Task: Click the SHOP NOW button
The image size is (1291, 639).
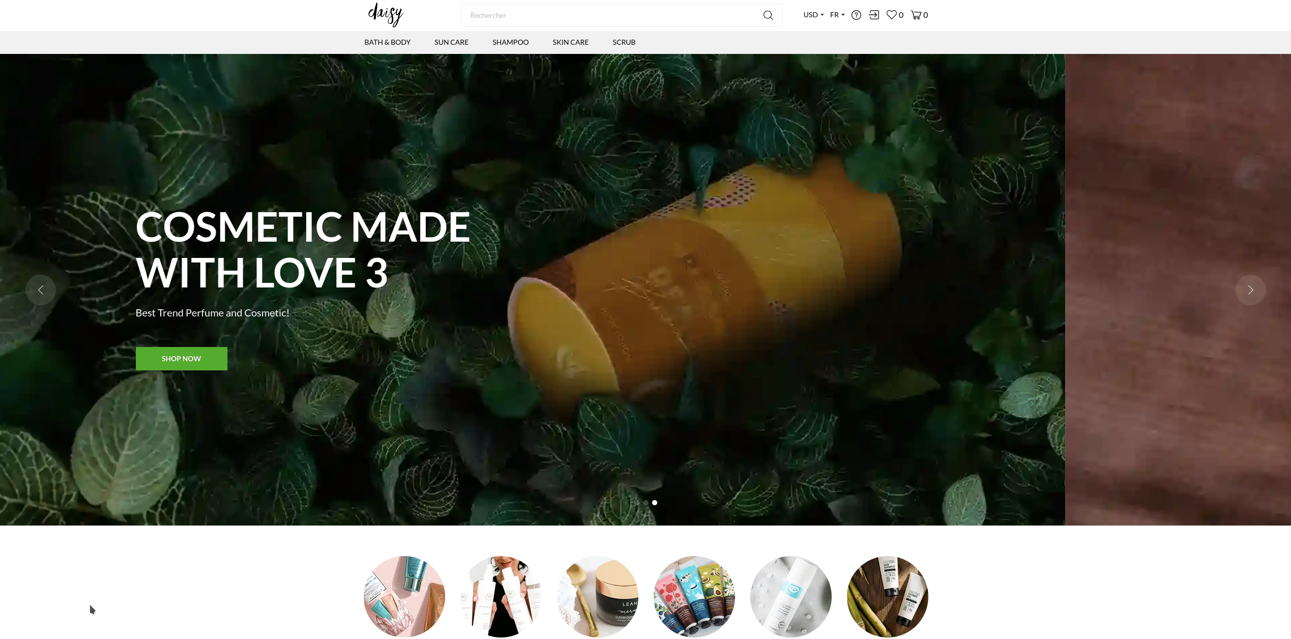Action: (181, 358)
